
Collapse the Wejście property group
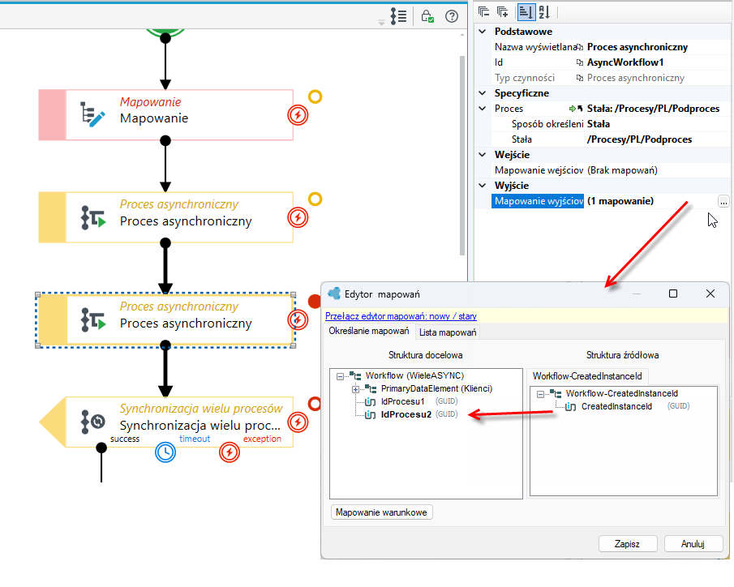click(x=483, y=155)
